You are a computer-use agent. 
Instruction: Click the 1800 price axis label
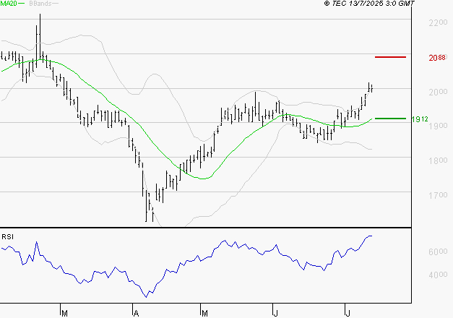point(438,160)
